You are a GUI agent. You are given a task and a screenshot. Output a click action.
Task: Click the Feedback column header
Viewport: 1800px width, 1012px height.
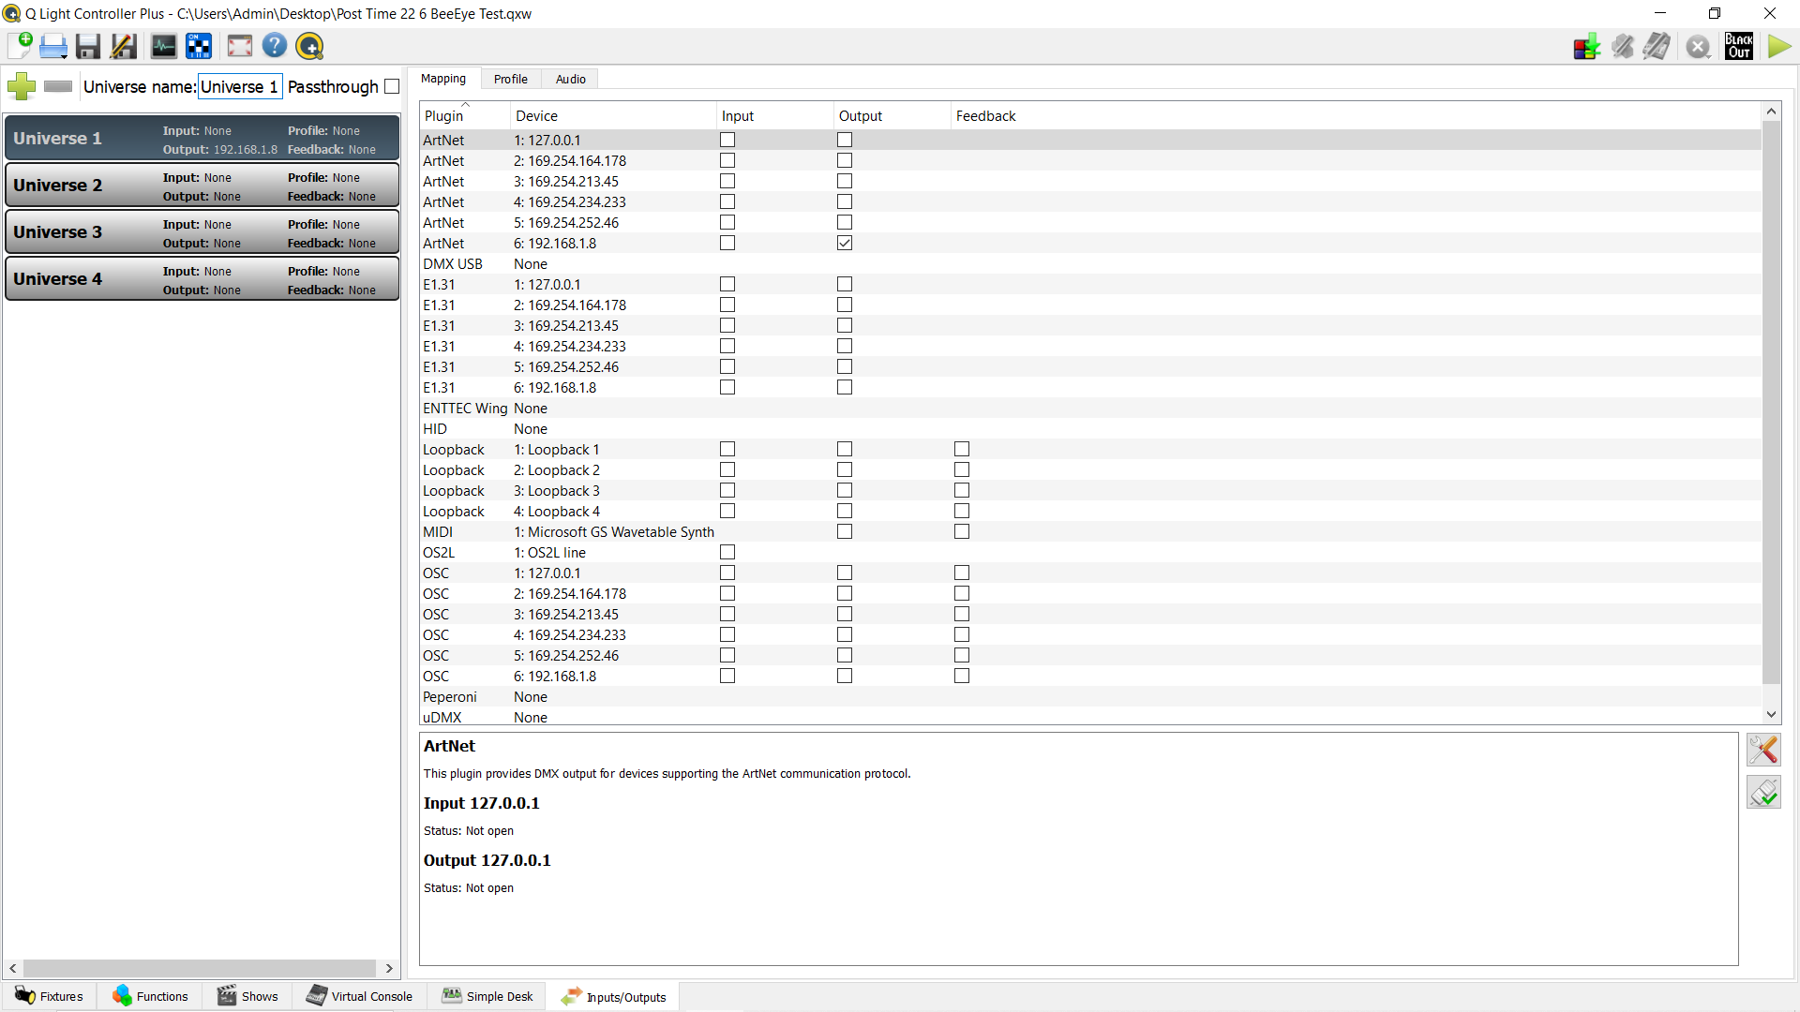pos(1357,116)
